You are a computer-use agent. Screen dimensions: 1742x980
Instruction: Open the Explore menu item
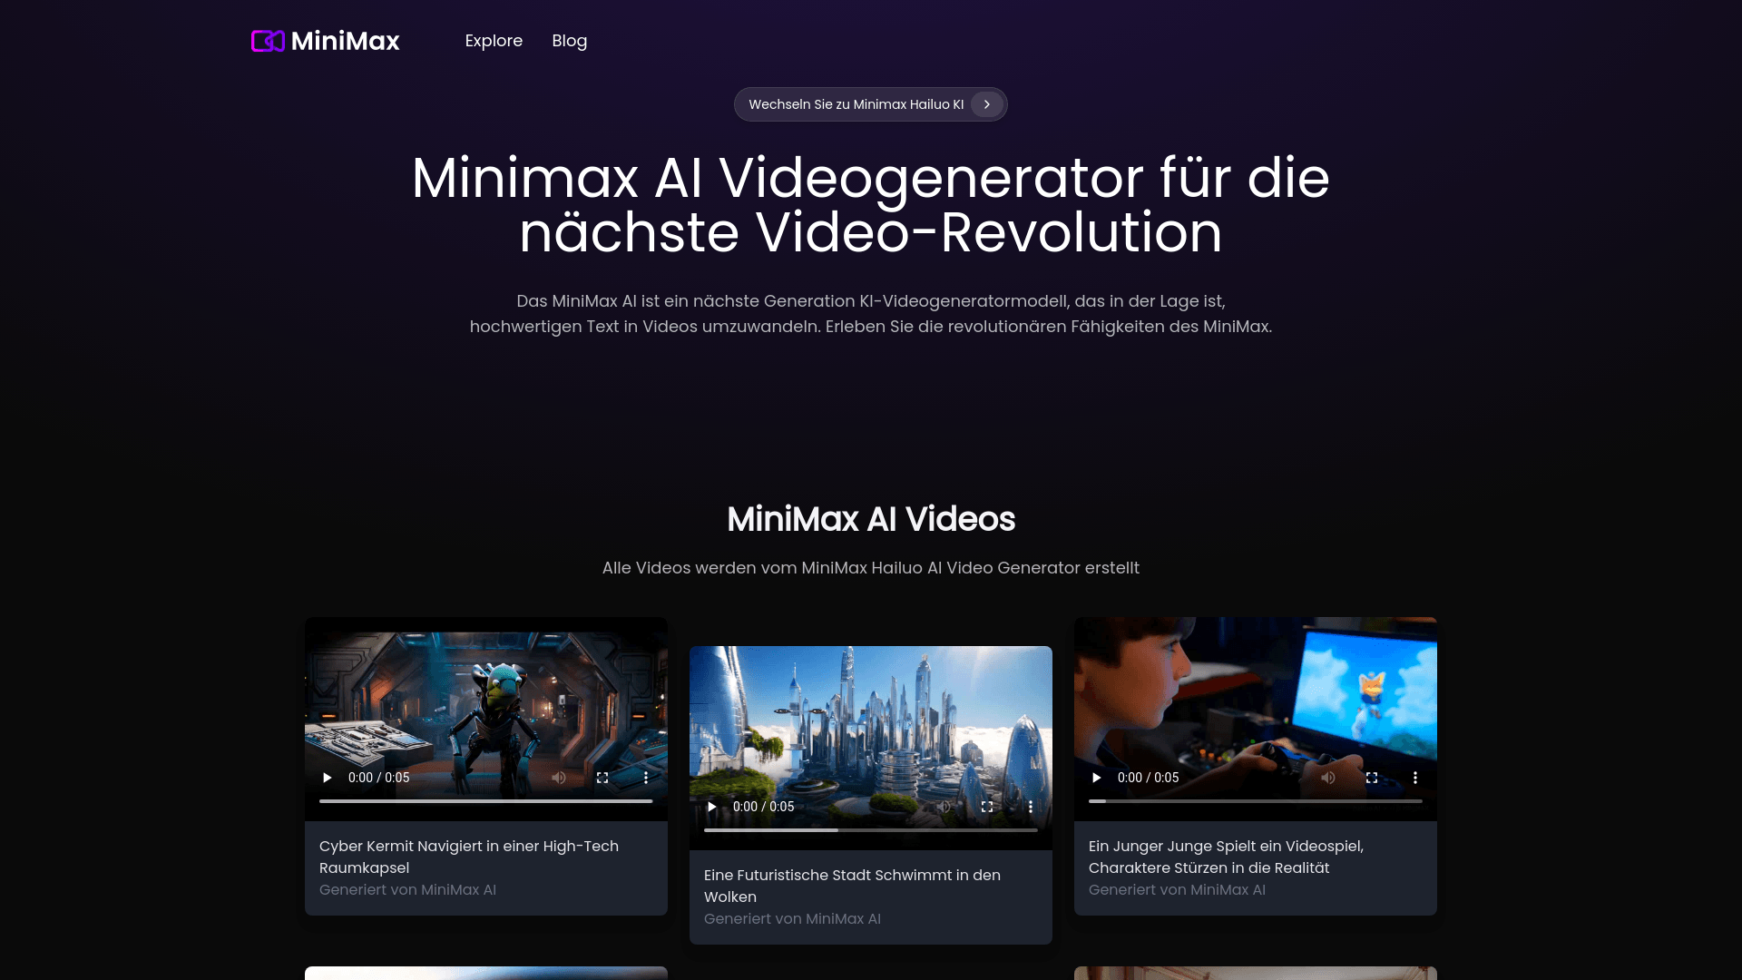pyautogui.click(x=494, y=41)
